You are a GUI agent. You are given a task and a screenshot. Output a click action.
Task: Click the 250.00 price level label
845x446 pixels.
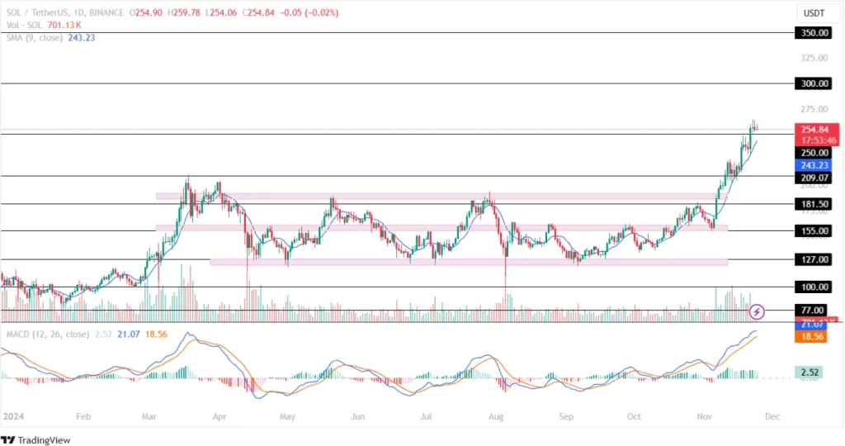click(x=814, y=153)
